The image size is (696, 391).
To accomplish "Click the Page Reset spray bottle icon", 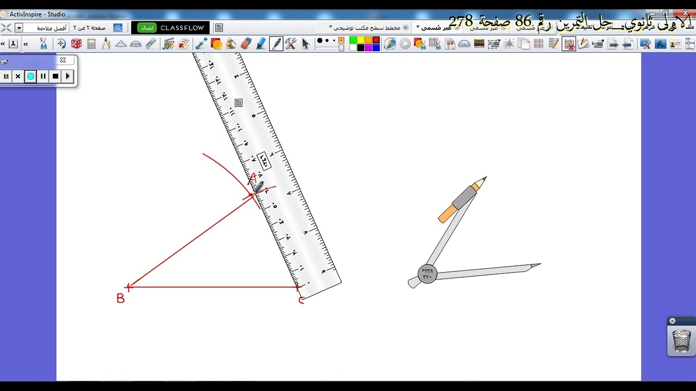I will (x=43, y=43).
